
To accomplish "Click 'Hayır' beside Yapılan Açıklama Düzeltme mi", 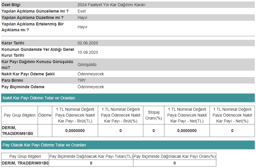I will click(82, 18).
